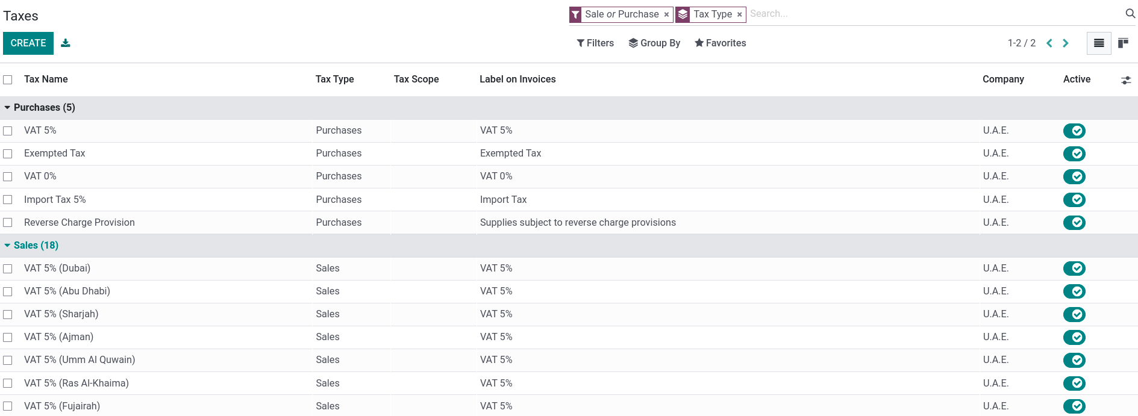Toggle active state of VAT 5% (Dubai)
Image resolution: width=1138 pixels, height=416 pixels.
[x=1074, y=269]
